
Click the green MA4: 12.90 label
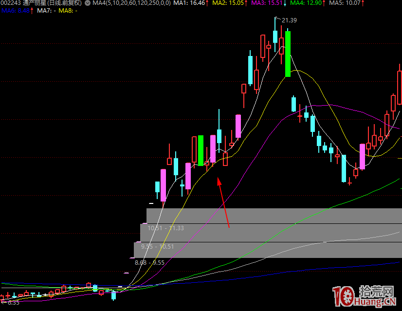click(x=307, y=3)
